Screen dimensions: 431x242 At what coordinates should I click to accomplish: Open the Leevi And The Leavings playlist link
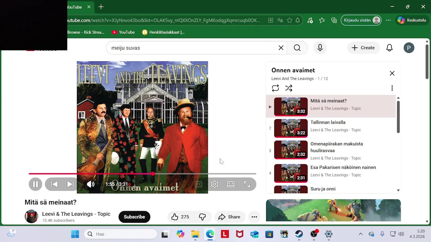click(292, 79)
